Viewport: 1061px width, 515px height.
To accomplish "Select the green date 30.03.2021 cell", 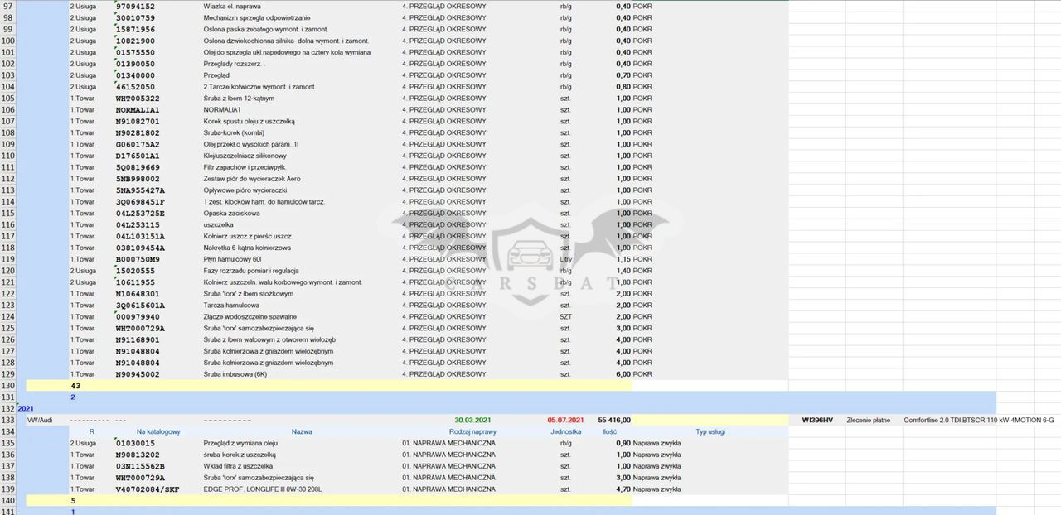I will coord(472,420).
